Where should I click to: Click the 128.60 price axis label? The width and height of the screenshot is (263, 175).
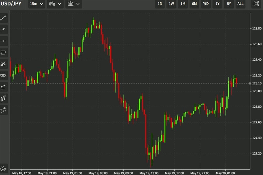click(x=257, y=44)
